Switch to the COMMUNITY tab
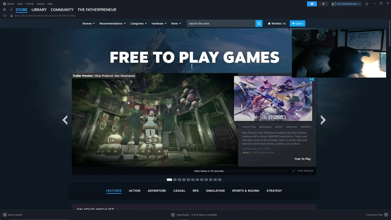 62,10
